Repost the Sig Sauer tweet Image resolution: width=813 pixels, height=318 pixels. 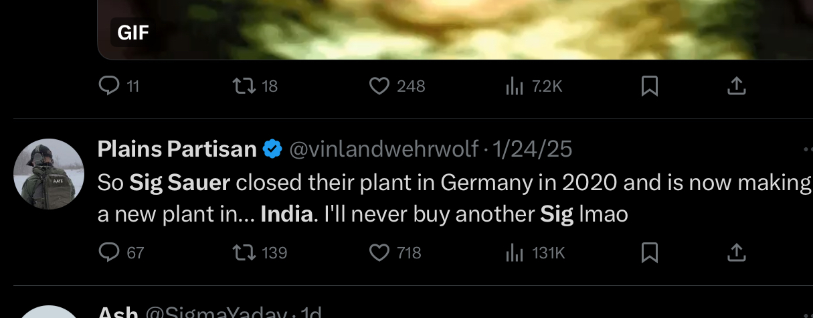[241, 252]
